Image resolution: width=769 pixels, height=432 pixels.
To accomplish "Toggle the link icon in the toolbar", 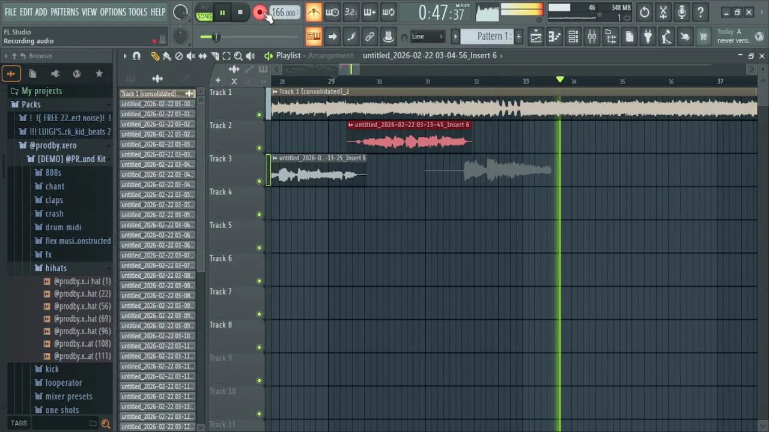I will coord(369,37).
